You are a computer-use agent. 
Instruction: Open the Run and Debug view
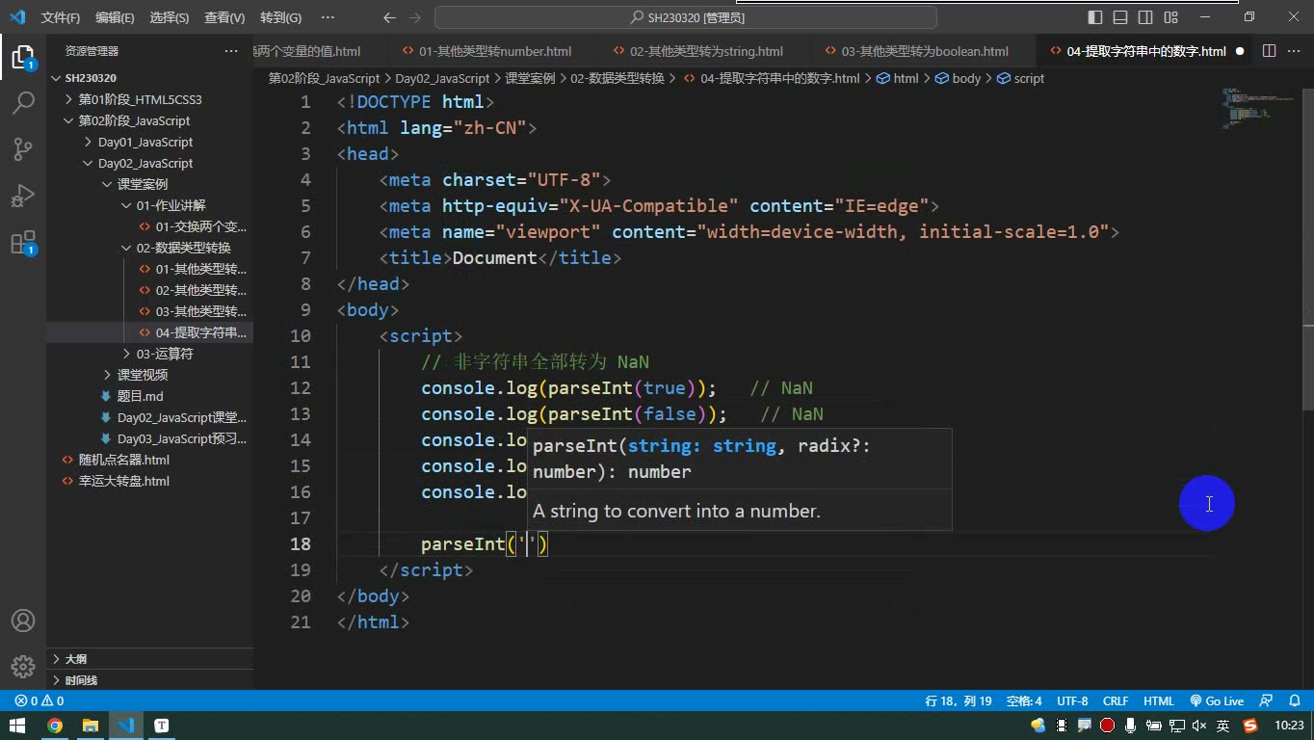click(x=23, y=196)
